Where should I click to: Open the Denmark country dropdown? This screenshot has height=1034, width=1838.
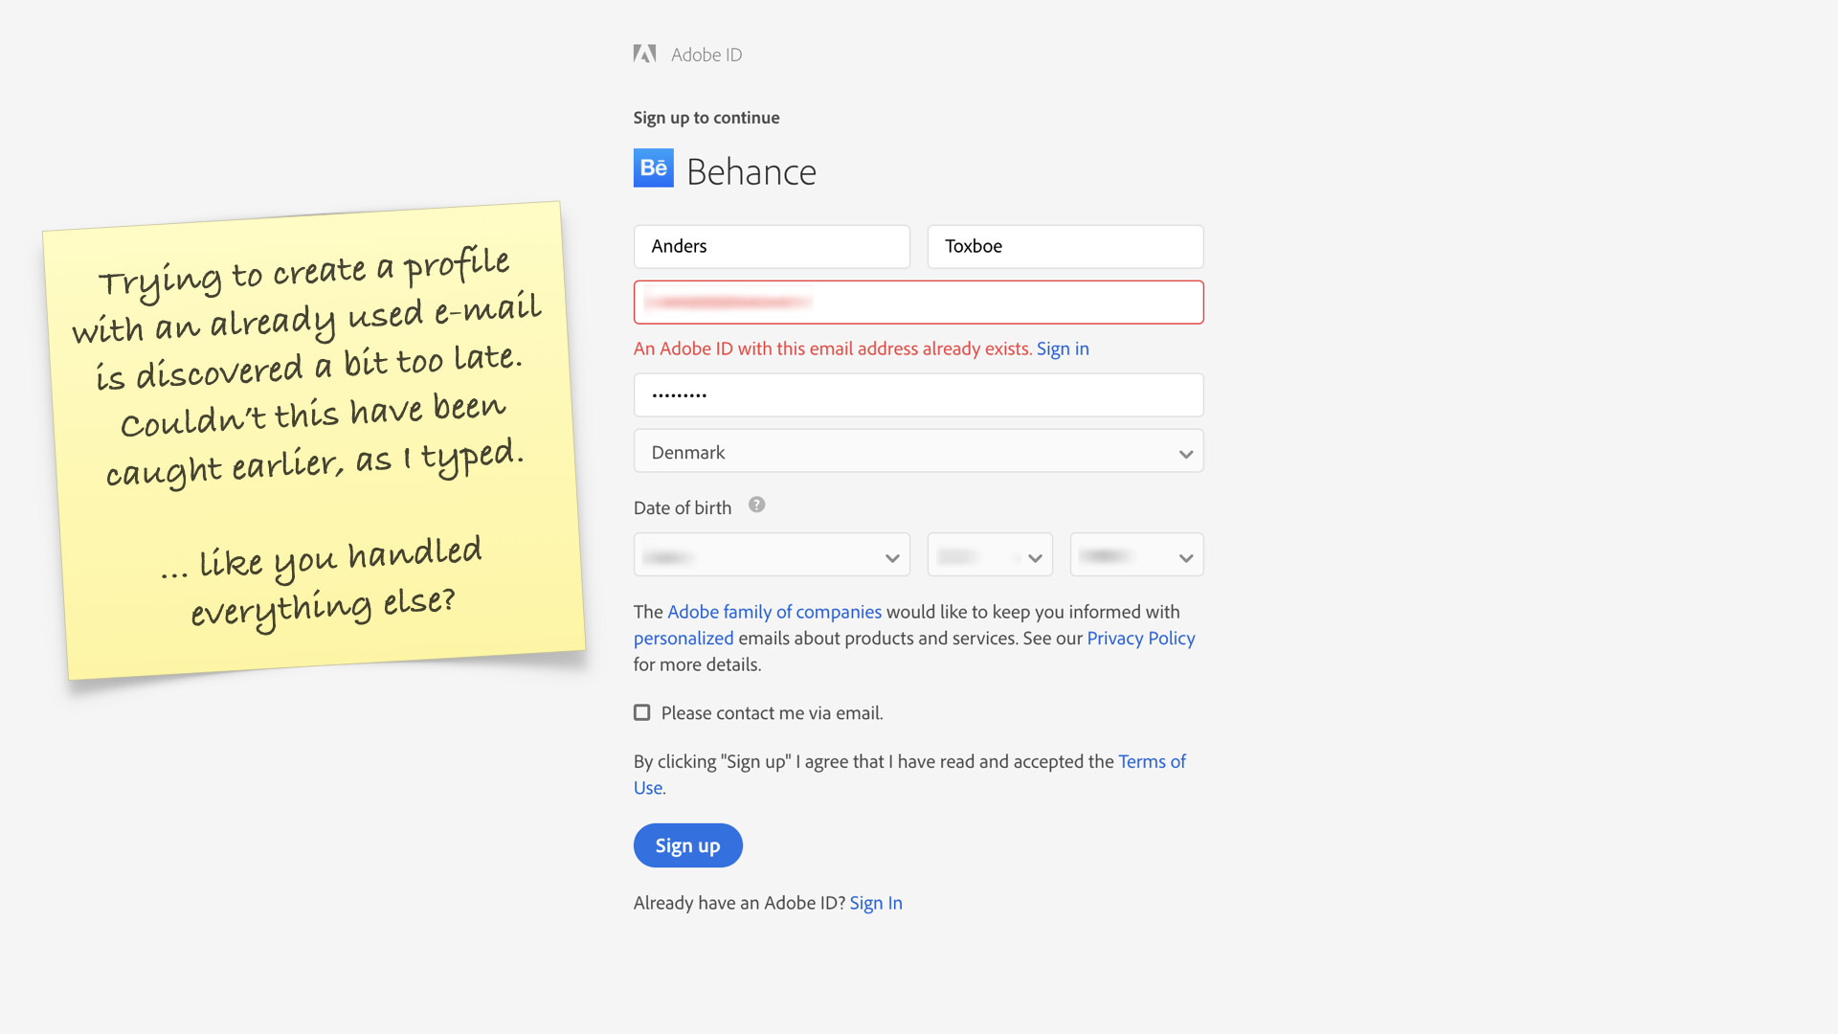(x=918, y=452)
